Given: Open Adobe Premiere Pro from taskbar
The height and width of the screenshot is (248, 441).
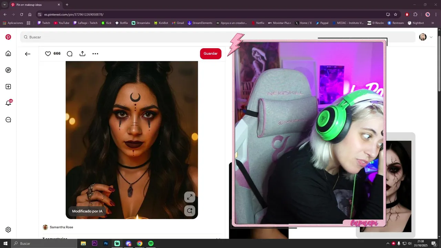Looking at the screenshot, I should point(95,244).
